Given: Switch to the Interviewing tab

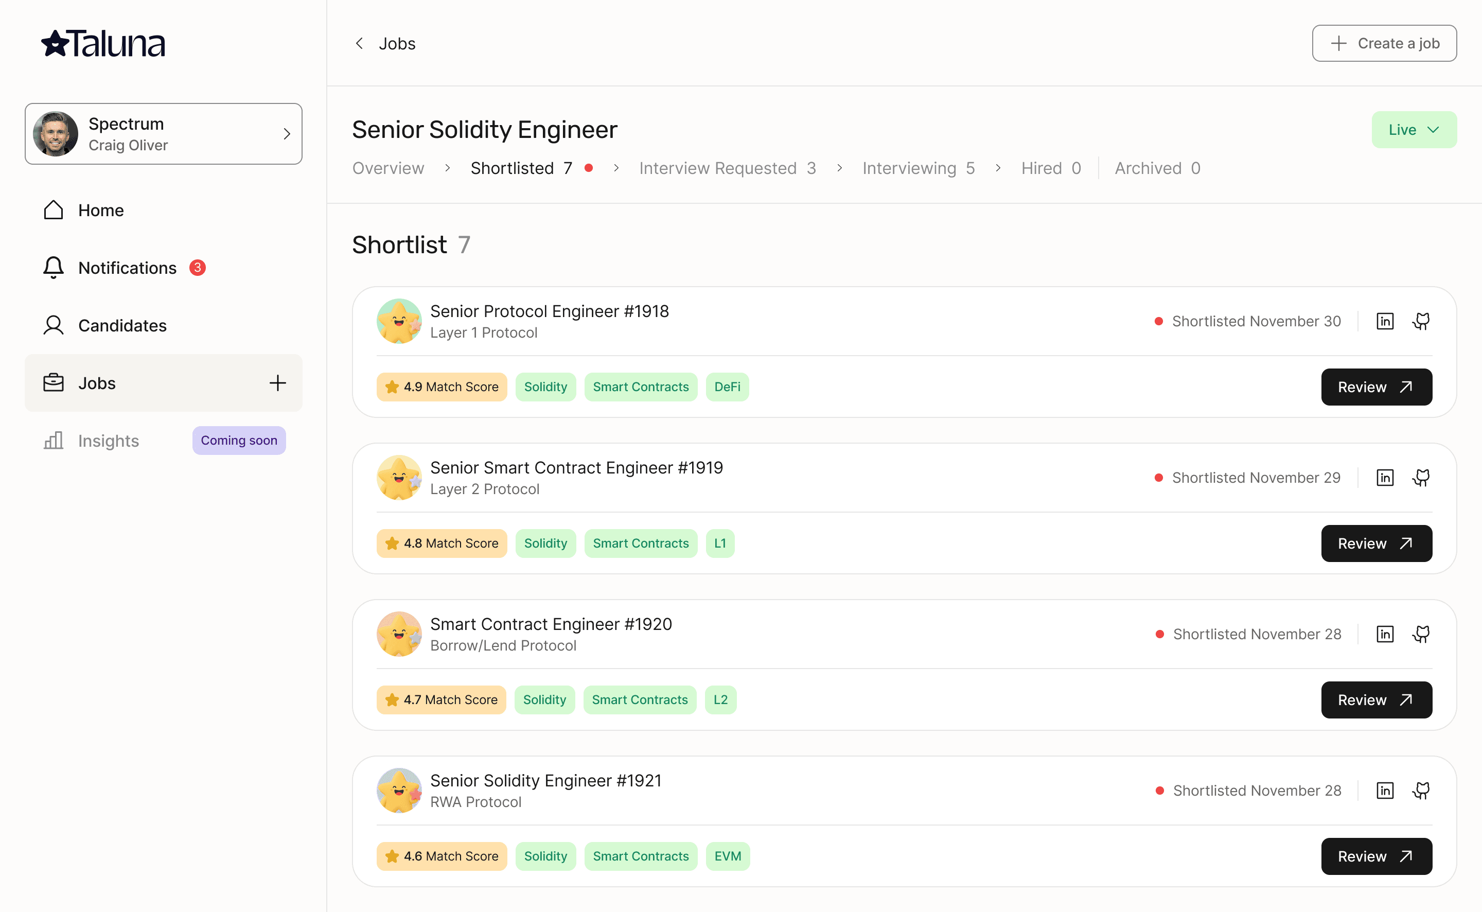Looking at the screenshot, I should tap(918, 168).
